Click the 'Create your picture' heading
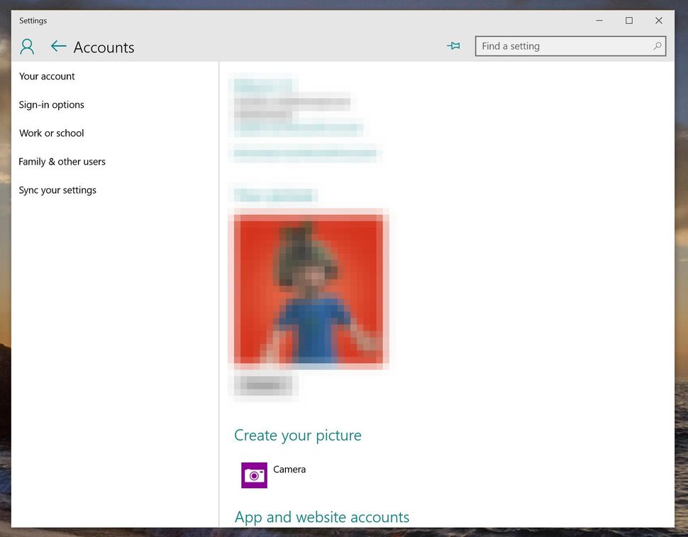The width and height of the screenshot is (688, 537). point(297,435)
